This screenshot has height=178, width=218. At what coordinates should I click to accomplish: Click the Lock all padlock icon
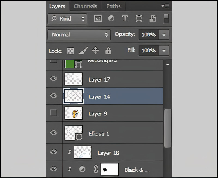tap(108, 51)
